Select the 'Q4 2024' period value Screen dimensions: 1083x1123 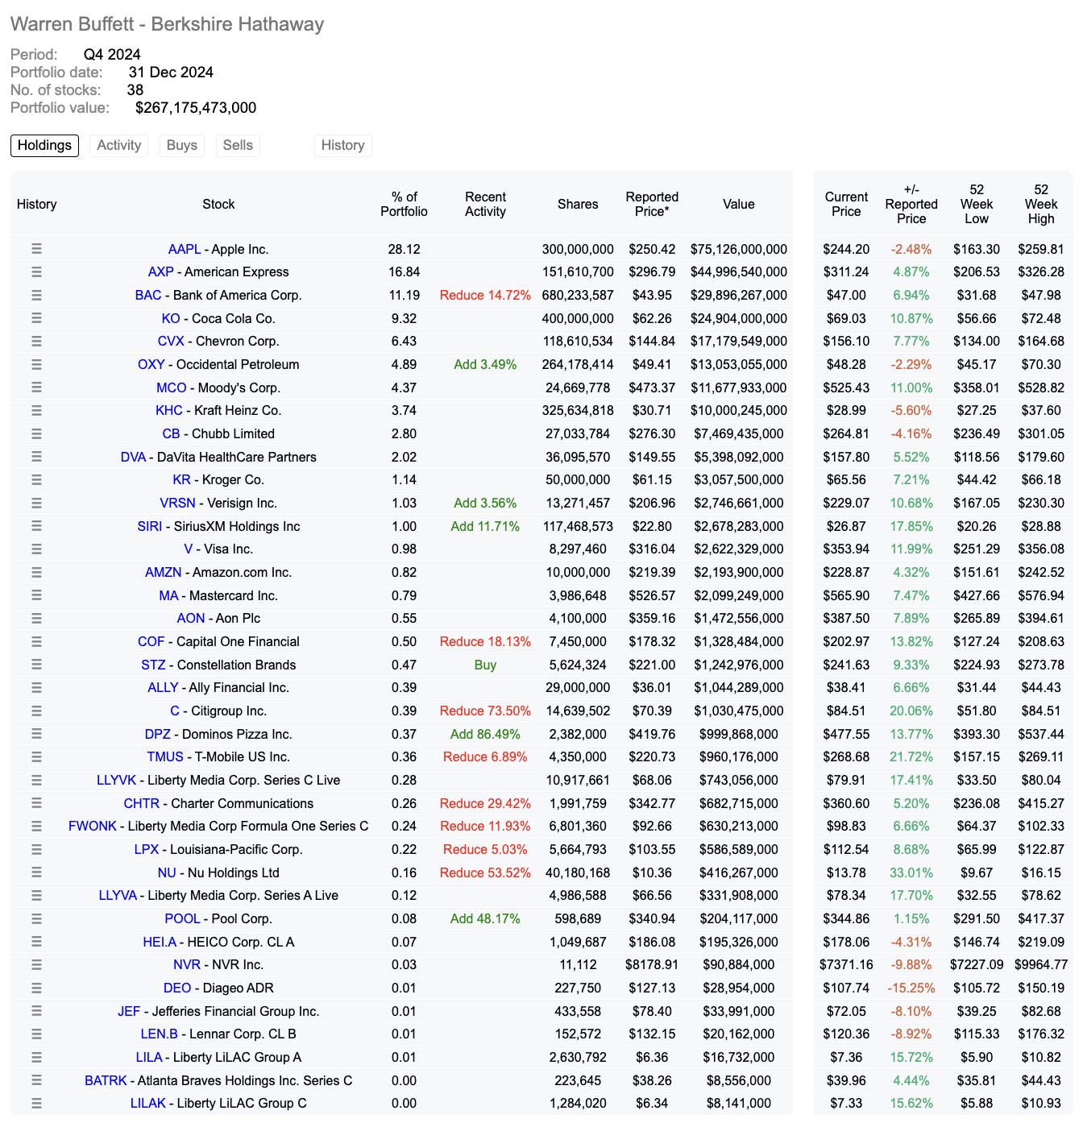(112, 55)
